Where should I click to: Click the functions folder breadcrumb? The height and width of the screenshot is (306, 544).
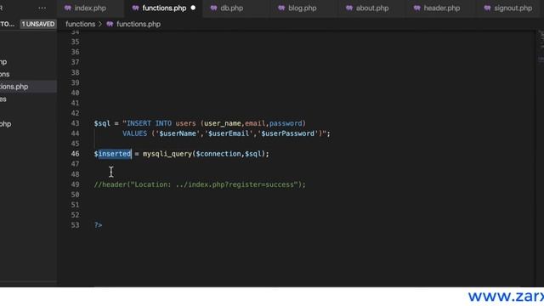(80, 24)
